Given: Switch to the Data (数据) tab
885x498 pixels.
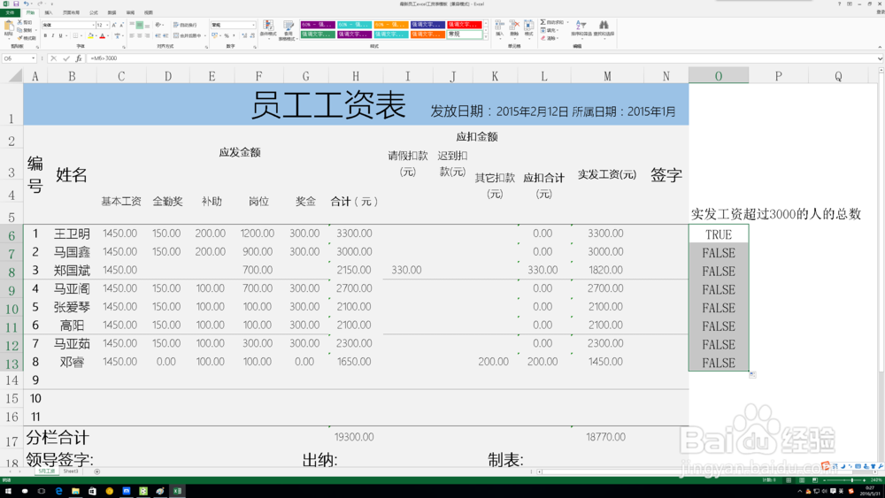Looking at the screenshot, I should coord(112,12).
